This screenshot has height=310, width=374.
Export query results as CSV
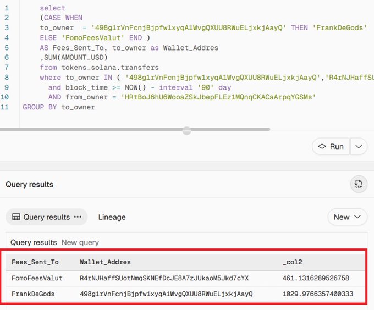point(359,184)
